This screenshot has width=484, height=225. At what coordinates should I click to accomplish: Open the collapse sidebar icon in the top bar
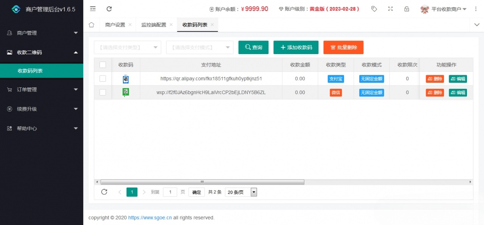93,9
